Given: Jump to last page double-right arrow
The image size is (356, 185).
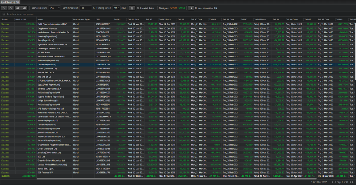Looking at the screenshot, I should pos(353,182).
